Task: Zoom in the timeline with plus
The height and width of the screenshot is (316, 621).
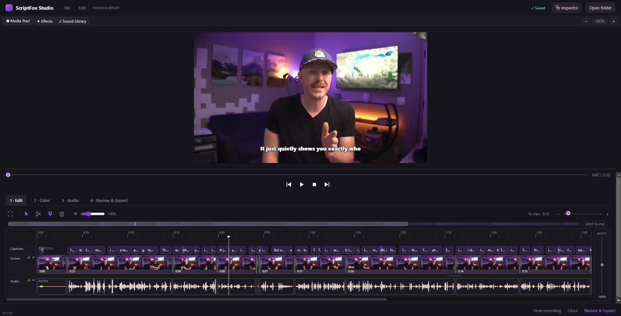Action: click(607, 214)
